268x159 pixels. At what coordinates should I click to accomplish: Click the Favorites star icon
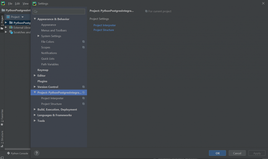pos(2,124)
